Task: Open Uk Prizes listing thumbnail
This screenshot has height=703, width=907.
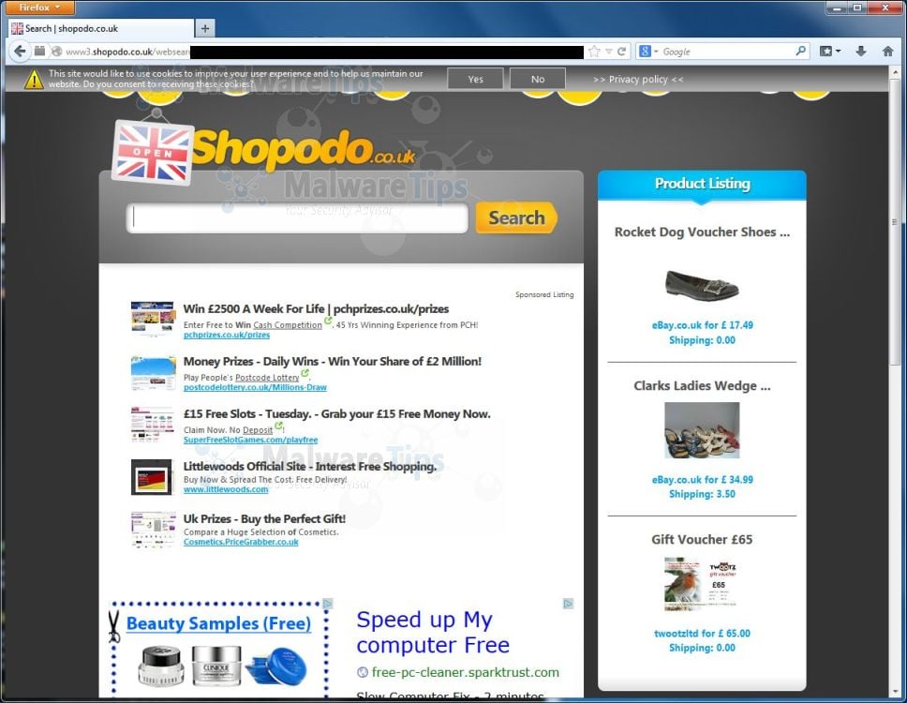Action: (x=154, y=530)
